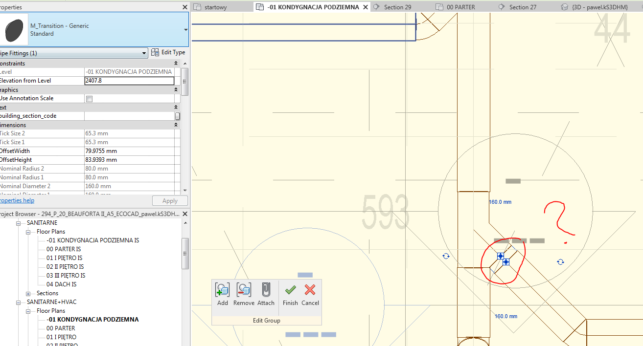Image resolution: width=643 pixels, height=346 pixels.
Task: Select bold -01 KONDYGNACJA PODZIEMNA under SANITARNE+HVAC
Action: (x=92, y=320)
